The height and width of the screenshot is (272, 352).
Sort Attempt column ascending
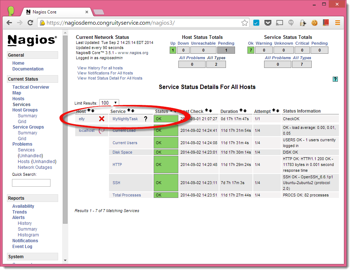click(274, 110)
